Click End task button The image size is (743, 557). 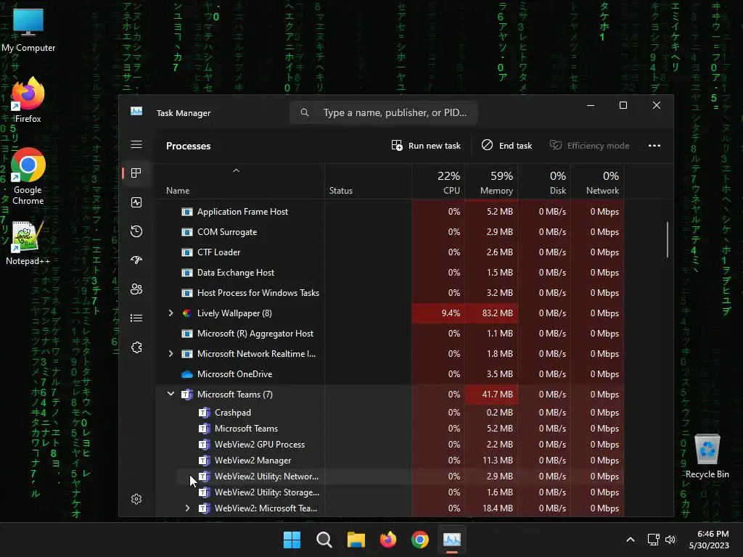coord(506,145)
